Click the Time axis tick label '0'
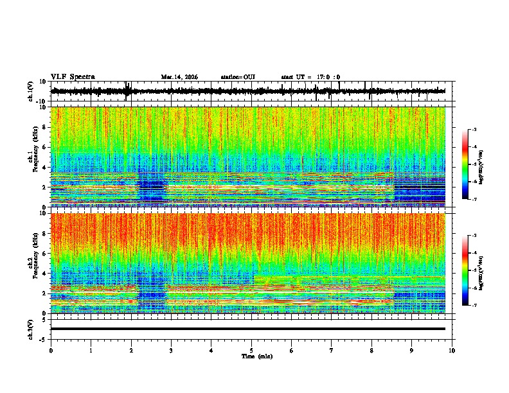Screen dimensions: 509x393 pyautogui.click(x=51, y=351)
